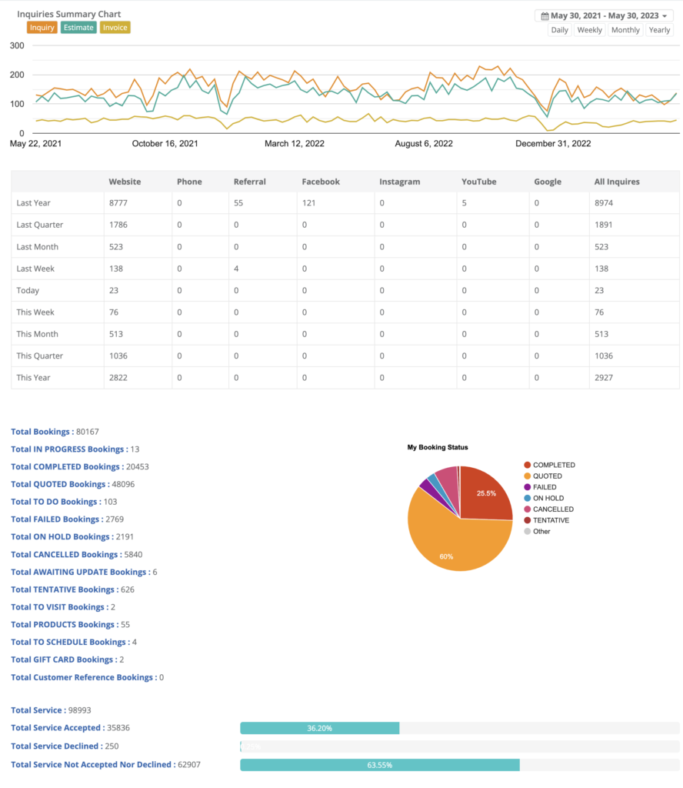Click the 8974 All Inquires value
Screen dimensions: 683x788
[x=604, y=203]
